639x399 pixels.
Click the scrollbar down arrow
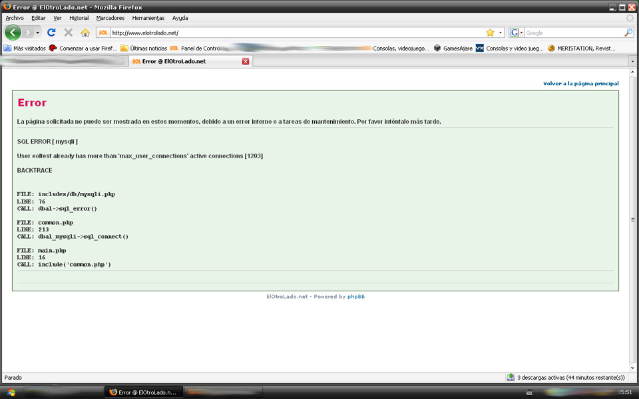(632, 368)
